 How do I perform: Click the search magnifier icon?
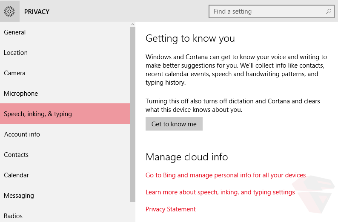click(328, 11)
